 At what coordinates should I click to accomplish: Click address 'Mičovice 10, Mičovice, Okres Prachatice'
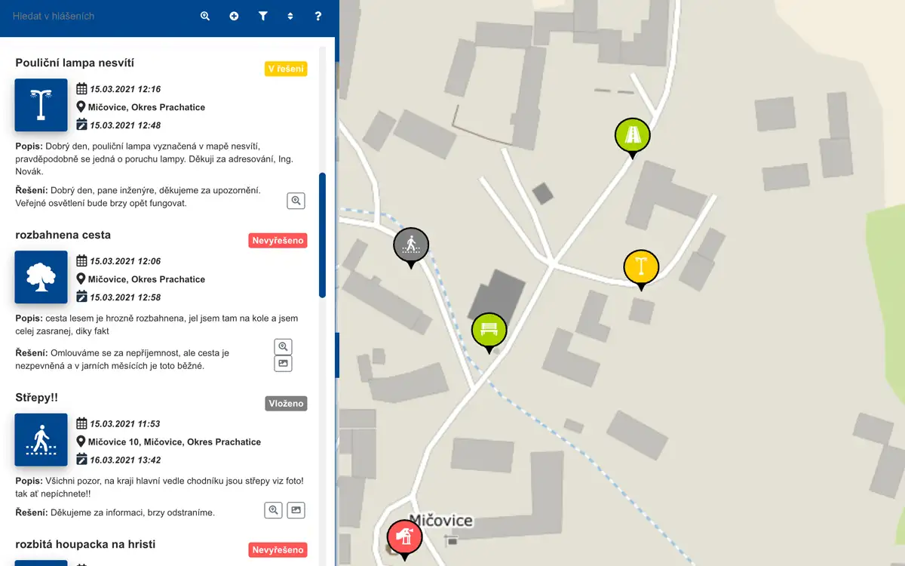(x=174, y=441)
